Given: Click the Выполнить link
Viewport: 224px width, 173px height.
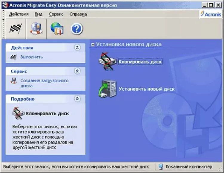Looking at the screenshot, I should [x=32, y=57].
